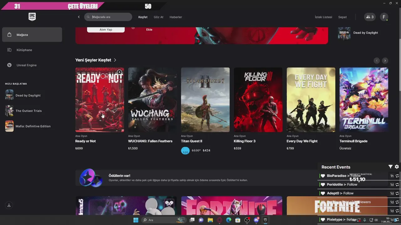Image resolution: width=401 pixels, height=225 pixels.
Task: Open Mağaza in the sidebar
Action: (32, 35)
